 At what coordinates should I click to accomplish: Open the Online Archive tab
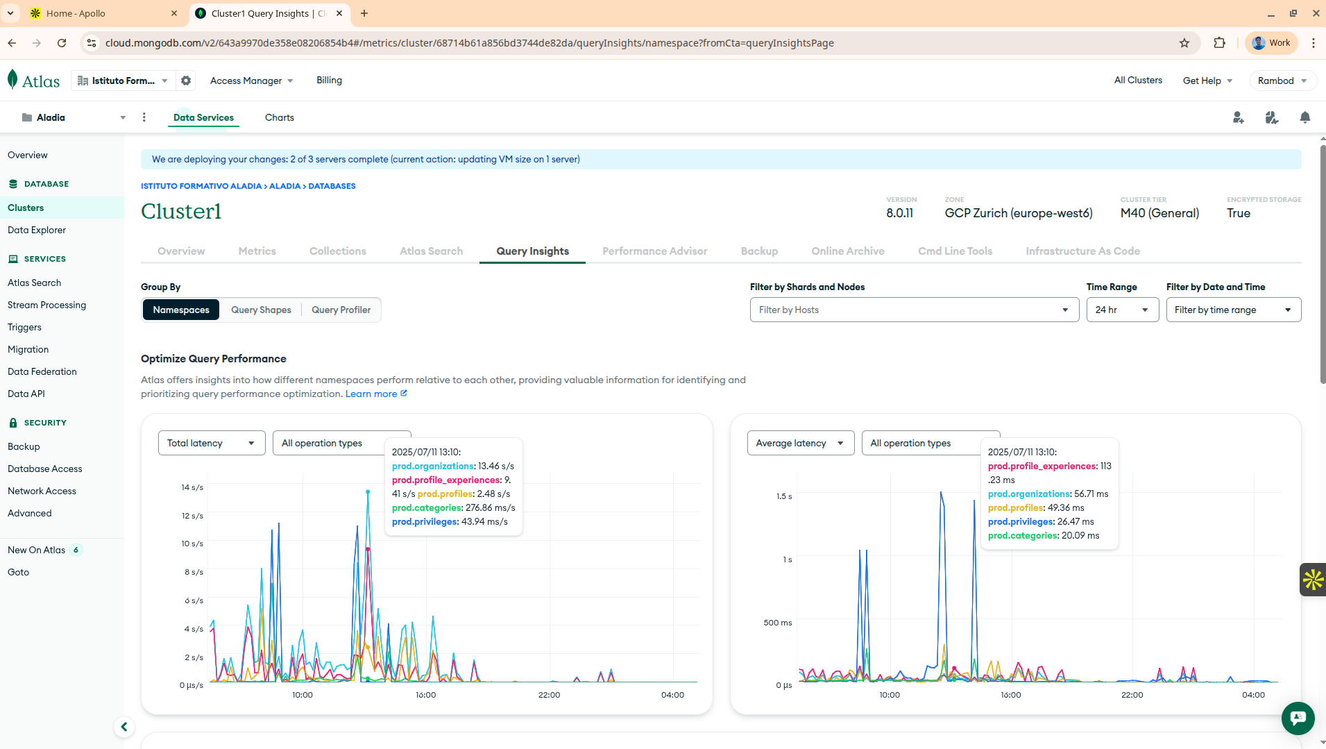(847, 251)
